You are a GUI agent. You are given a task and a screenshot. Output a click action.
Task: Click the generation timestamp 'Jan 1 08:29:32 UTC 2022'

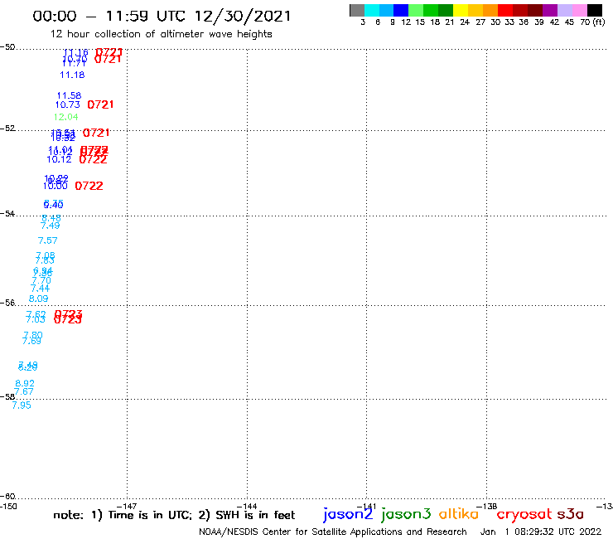[541, 532]
